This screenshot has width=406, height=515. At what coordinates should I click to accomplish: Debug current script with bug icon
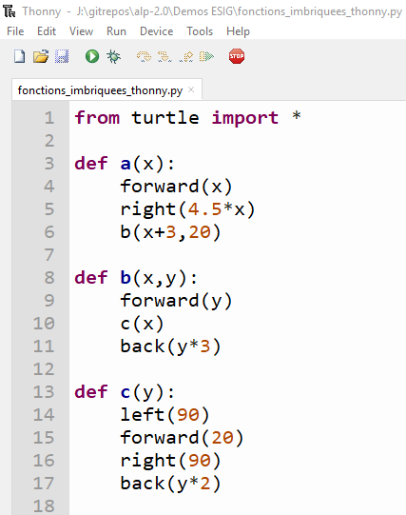(x=113, y=56)
